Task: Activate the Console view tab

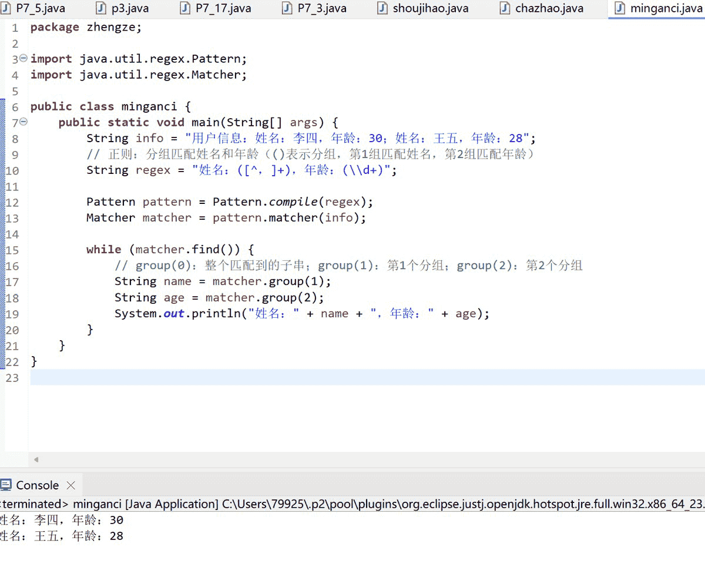Action: (30, 485)
